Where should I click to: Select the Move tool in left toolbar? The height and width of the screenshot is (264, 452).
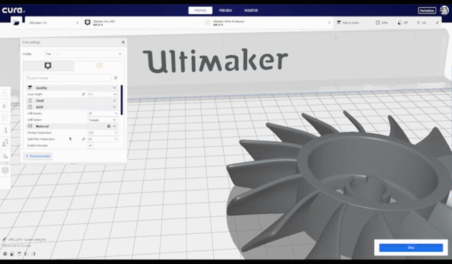(5, 93)
